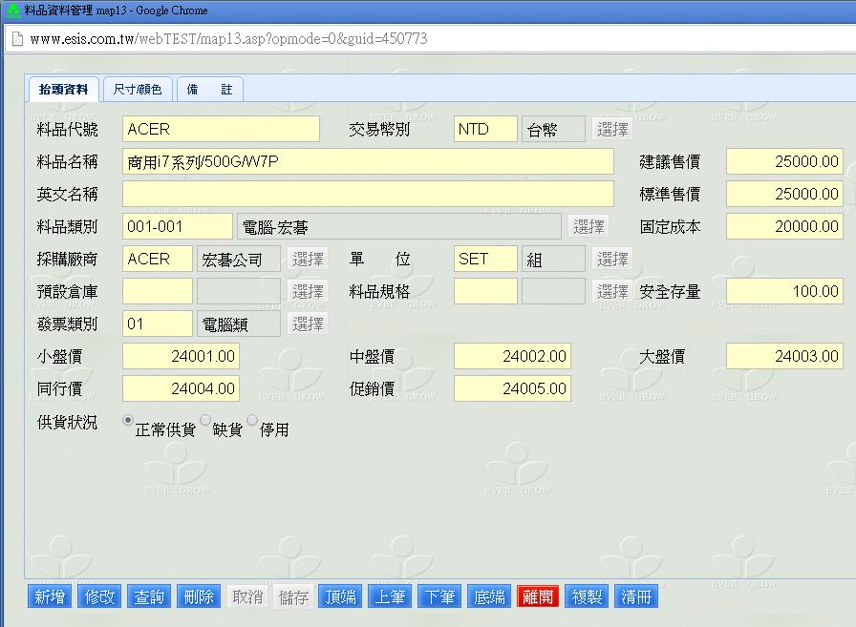Click the page icon in address bar
The image size is (856, 627).
pyautogui.click(x=16, y=39)
